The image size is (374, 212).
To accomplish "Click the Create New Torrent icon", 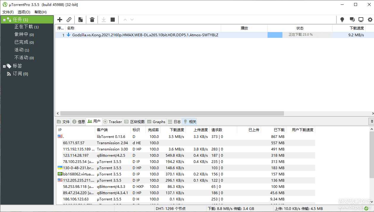I will (x=80, y=19).
